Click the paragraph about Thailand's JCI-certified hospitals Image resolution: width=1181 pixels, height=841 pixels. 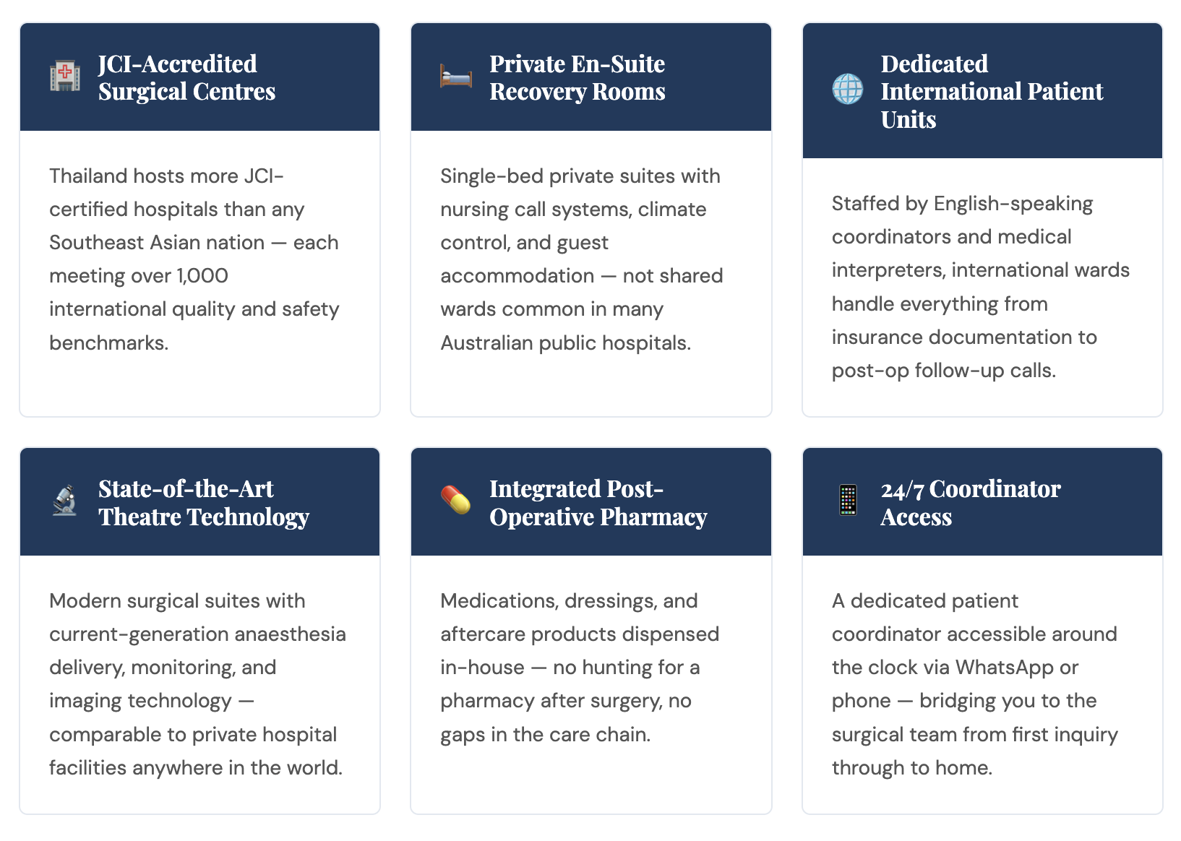tap(194, 259)
